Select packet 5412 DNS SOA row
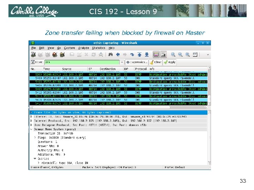254x190 pixels. (119, 93)
